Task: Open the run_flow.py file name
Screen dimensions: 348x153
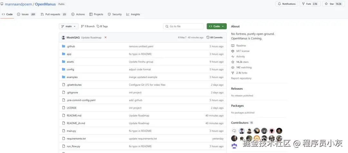Action: coord(73,146)
